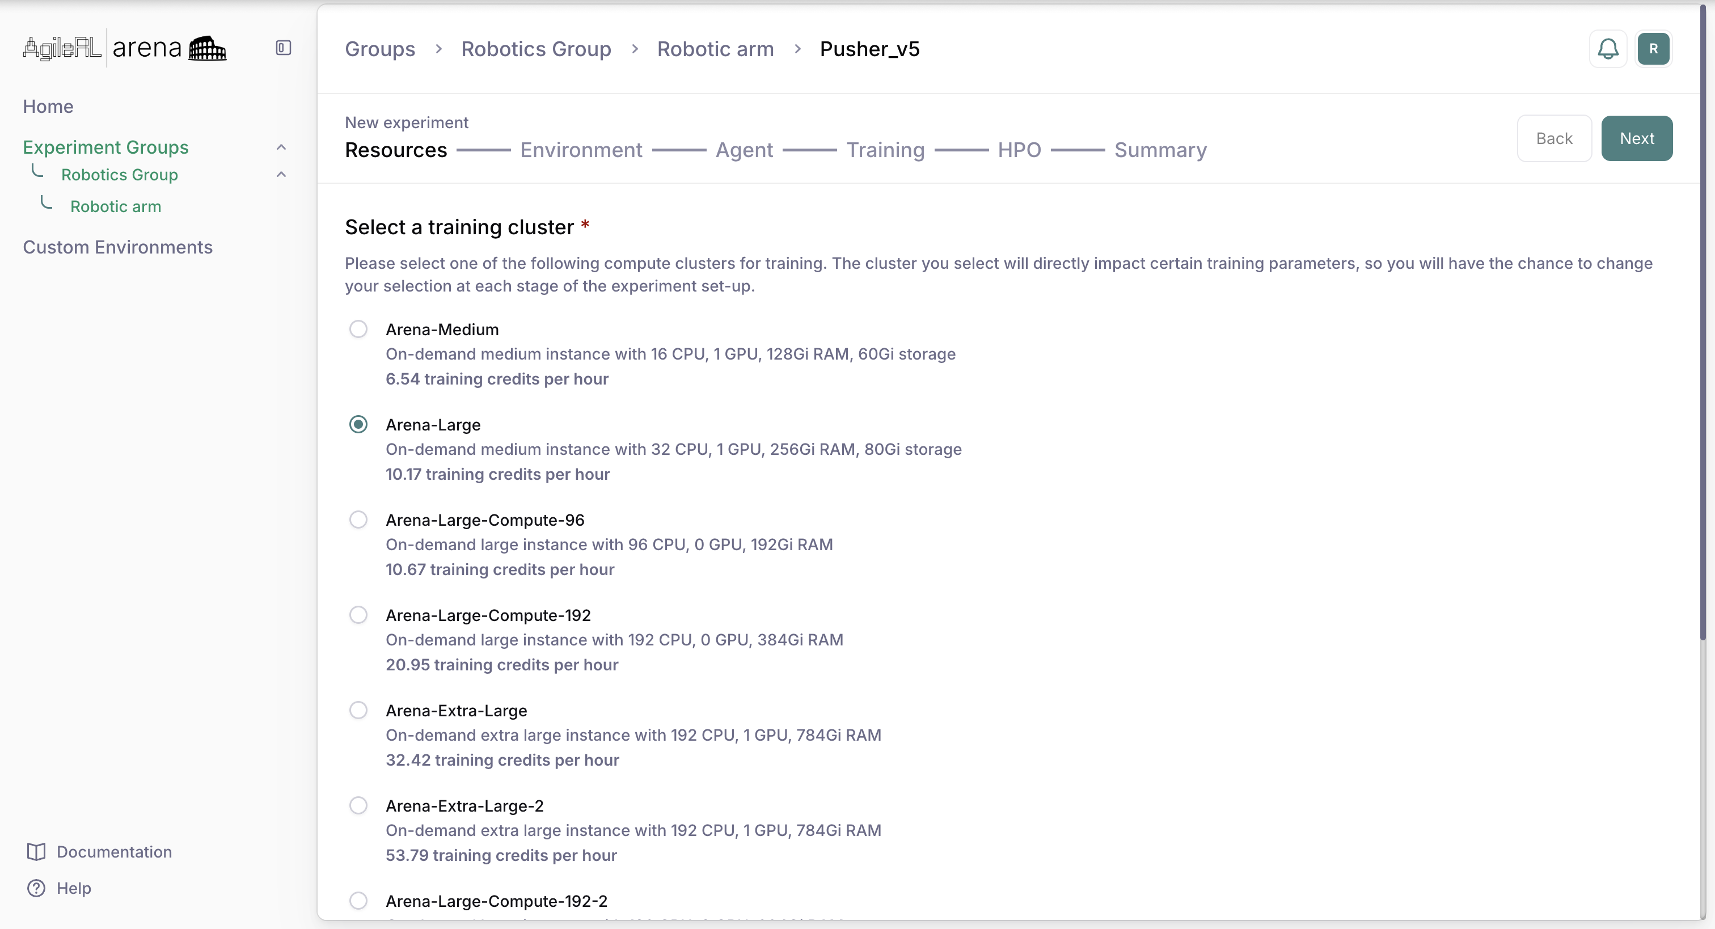
Task: Click the colosseum icon next to arena
Action: click(x=206, y=47)
